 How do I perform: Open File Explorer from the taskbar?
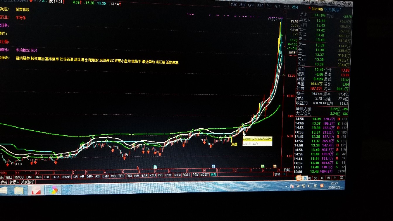[x=19, y=190]
